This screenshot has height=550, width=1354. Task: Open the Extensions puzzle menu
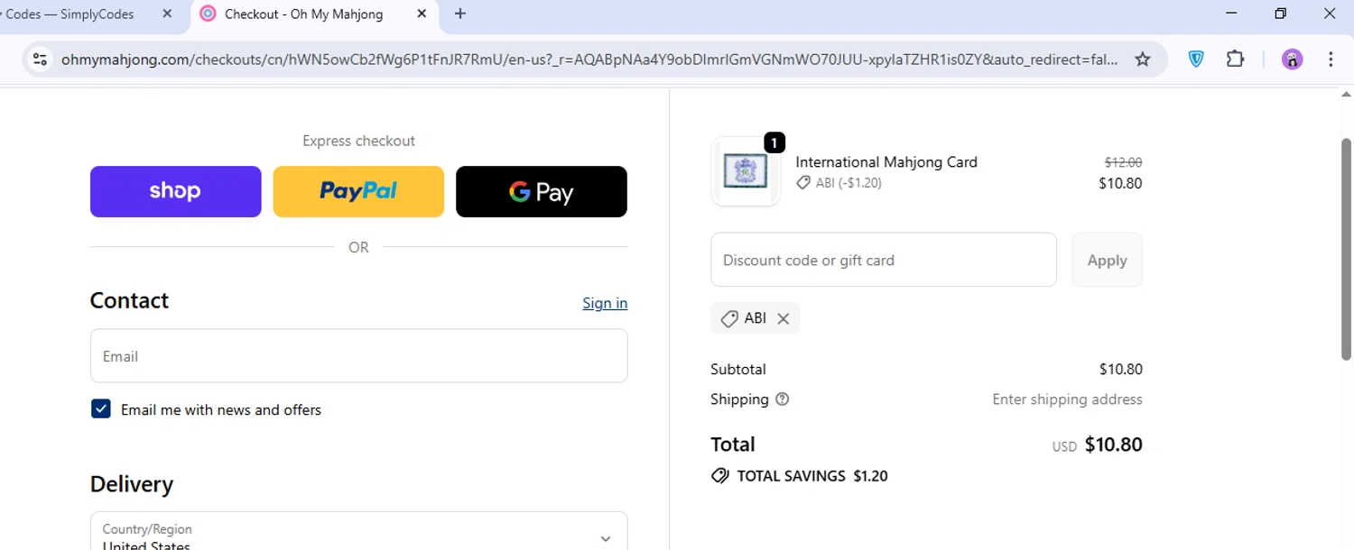pos(1236,60)
